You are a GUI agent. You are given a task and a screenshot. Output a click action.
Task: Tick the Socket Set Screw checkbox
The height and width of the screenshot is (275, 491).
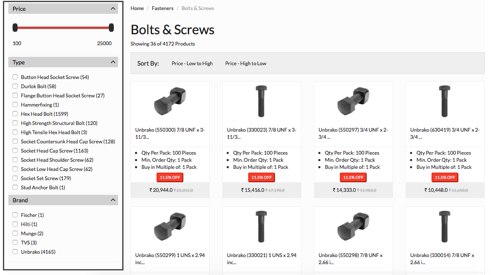pyautogui.click(x=15, y=178)
